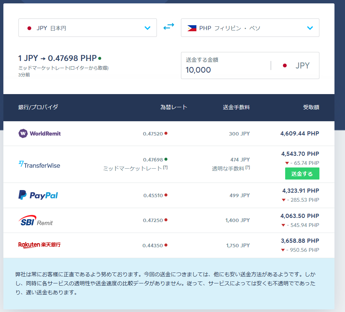Screen dimensions: 345x312
Task: Click the 499 JPY fee for PayPal
Action: [x=240, y=195]
